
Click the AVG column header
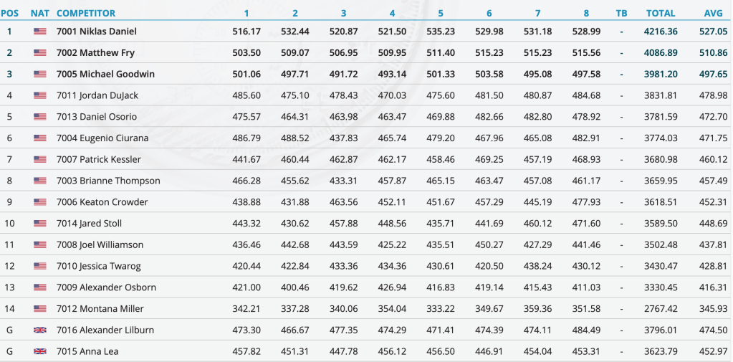pyautogui.click(x=713, y=13)
